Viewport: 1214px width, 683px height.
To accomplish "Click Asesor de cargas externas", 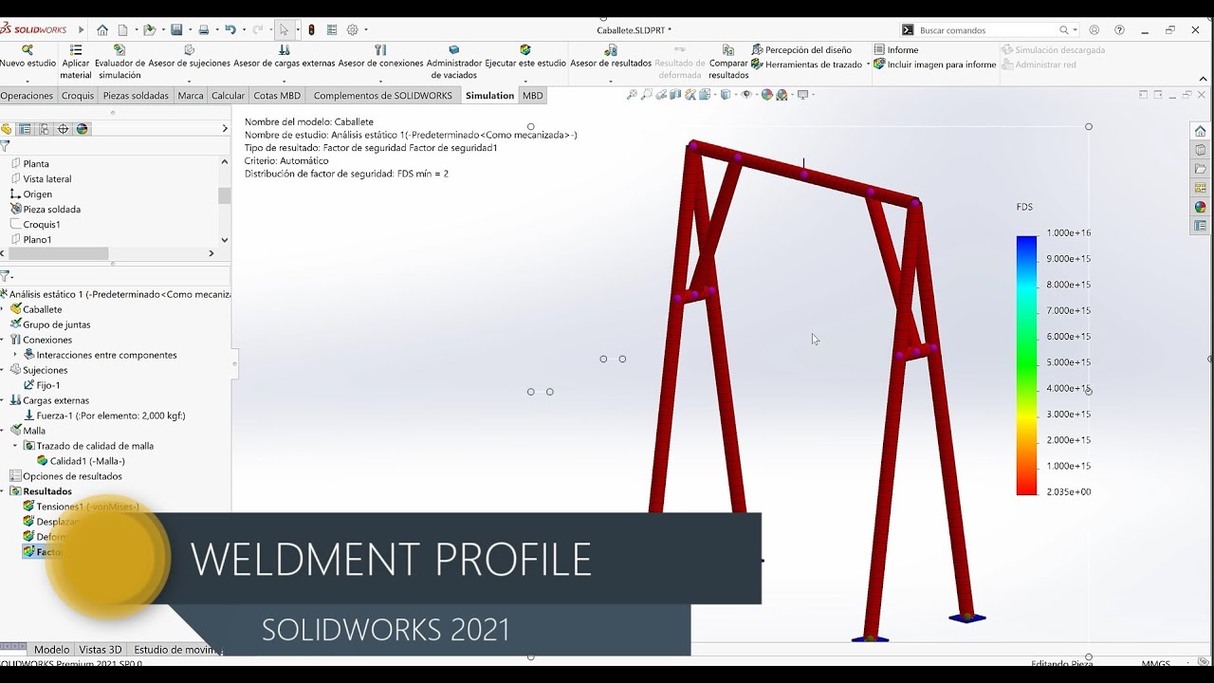I will pyautogui.click(x=285, y=57).
